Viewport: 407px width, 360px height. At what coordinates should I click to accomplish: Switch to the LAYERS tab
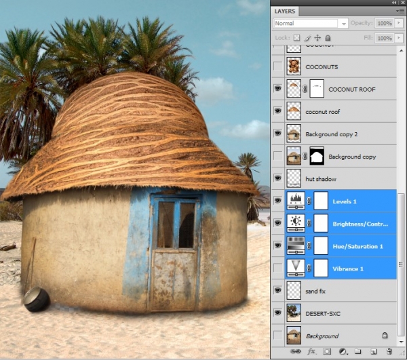coord(285,11)
